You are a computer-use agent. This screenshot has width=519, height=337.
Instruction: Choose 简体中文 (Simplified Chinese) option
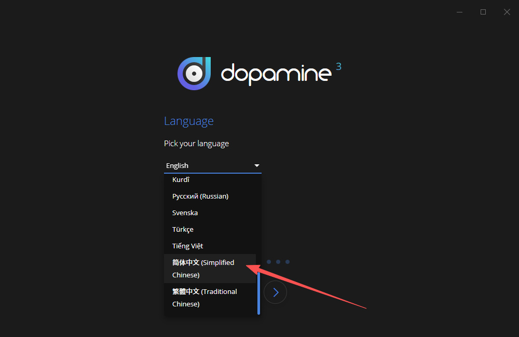pos(210,269)
